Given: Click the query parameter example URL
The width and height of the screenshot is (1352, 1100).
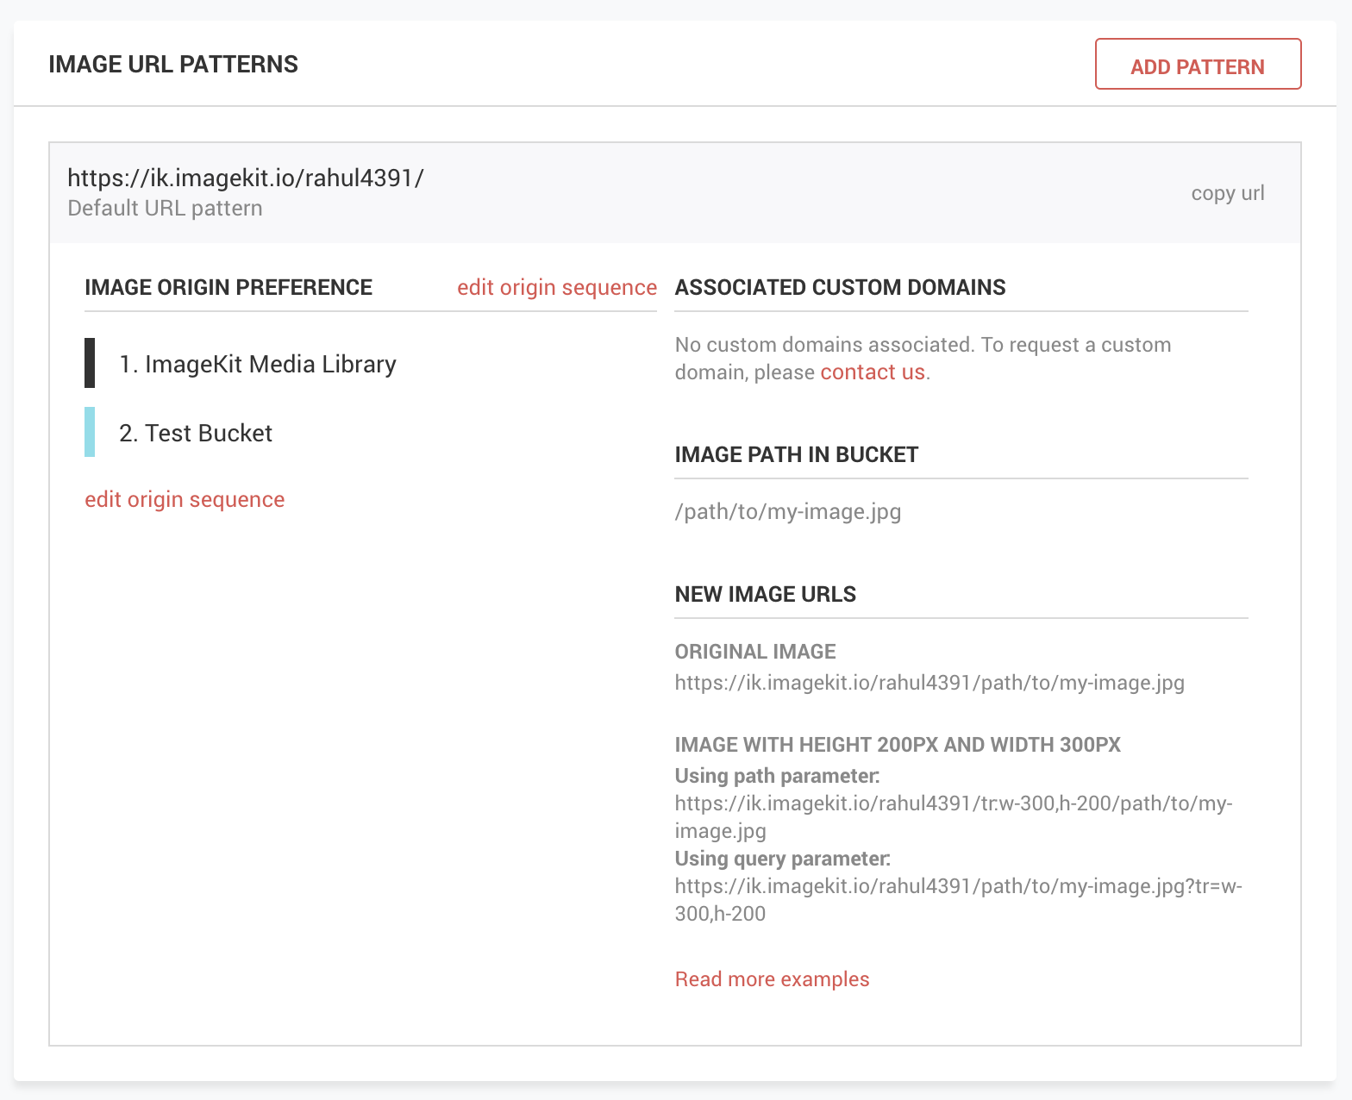Looking at the screenshot, I should coord(958,900).
